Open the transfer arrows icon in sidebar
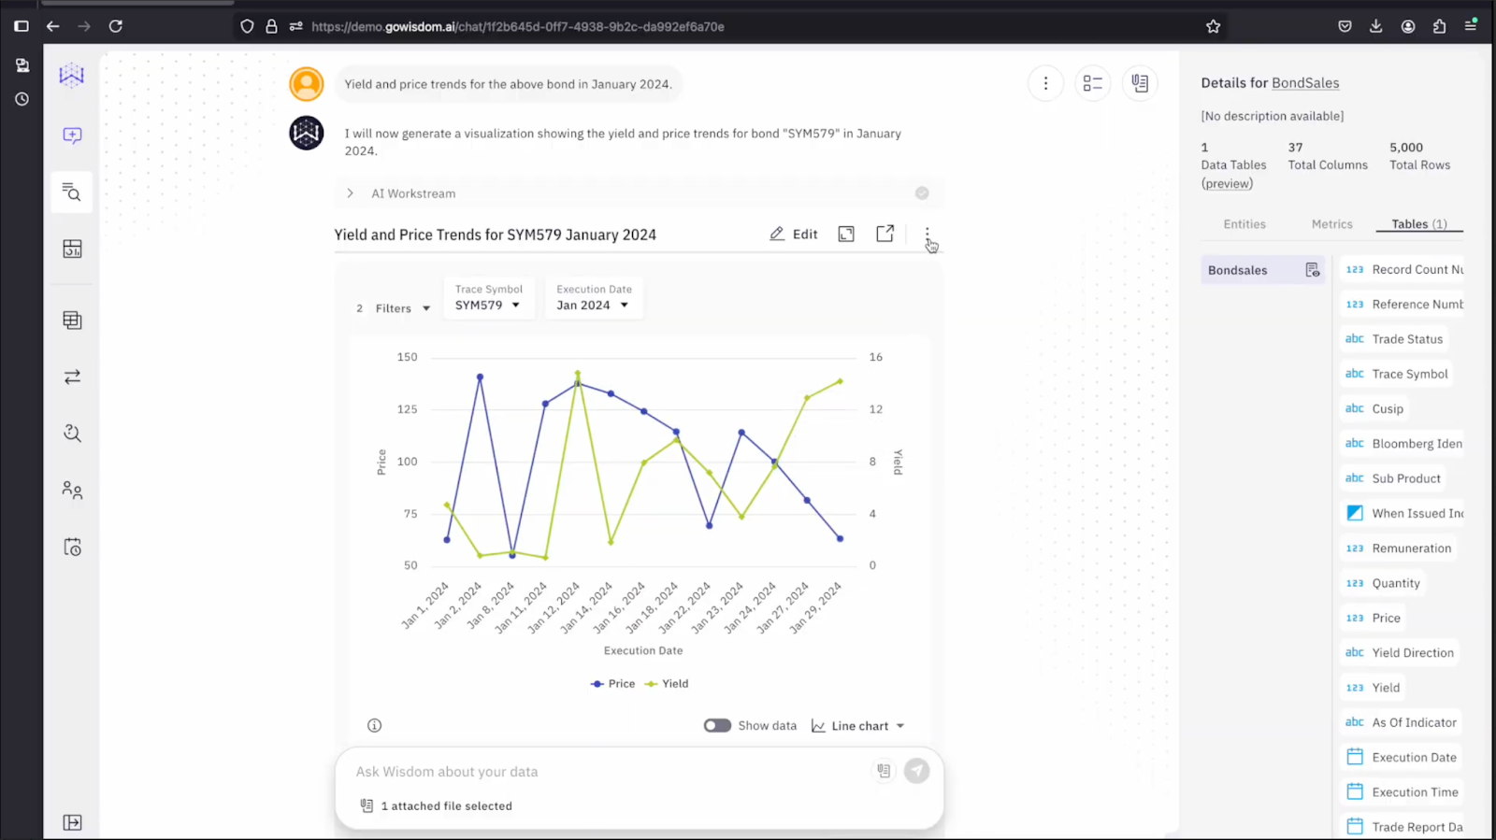 pos(72,377)
